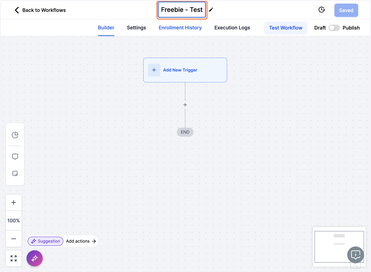371x272 pixels.
Task: Click the minimap viewport rectangle
Action: pyautogui.click(x=339, y=247)
